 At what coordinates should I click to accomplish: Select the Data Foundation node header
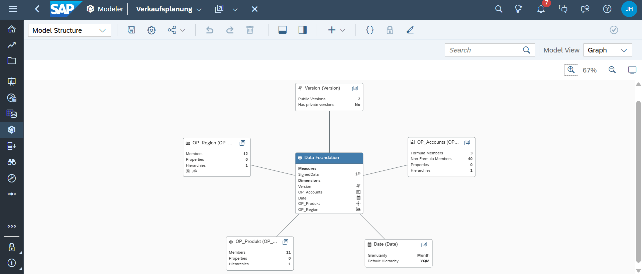329,158
